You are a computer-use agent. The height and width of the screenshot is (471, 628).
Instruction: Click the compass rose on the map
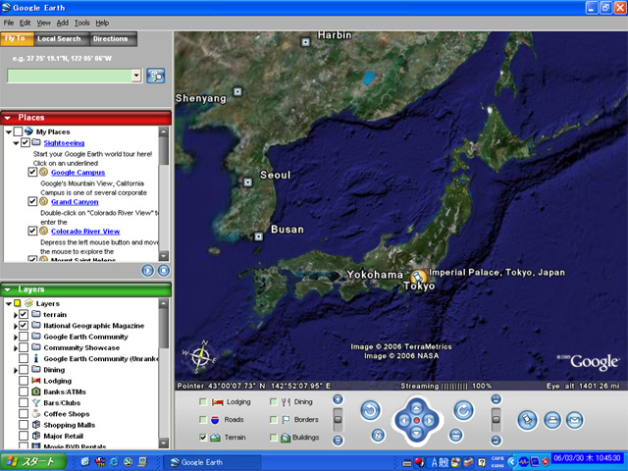(200, 356)
